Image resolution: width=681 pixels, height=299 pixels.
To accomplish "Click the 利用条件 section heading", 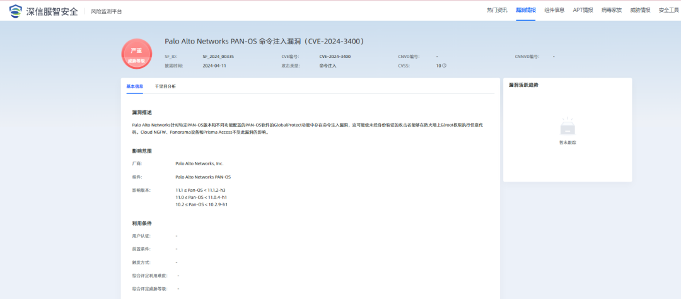I will point(142,223).
